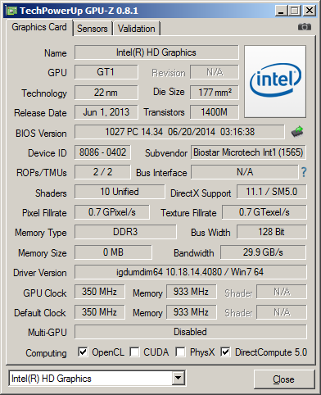
Task: Click the BIOS save chip icon
Action: [x=297, y=131]
